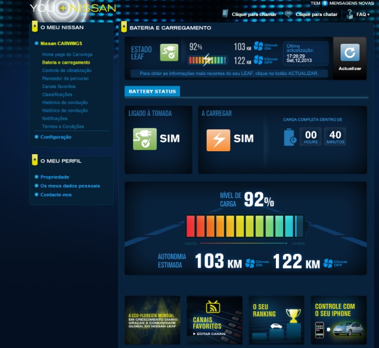
Task: Expand the Nissan CARWINGS section bullet
Action: pyautogui.click(x=37, y=43)
